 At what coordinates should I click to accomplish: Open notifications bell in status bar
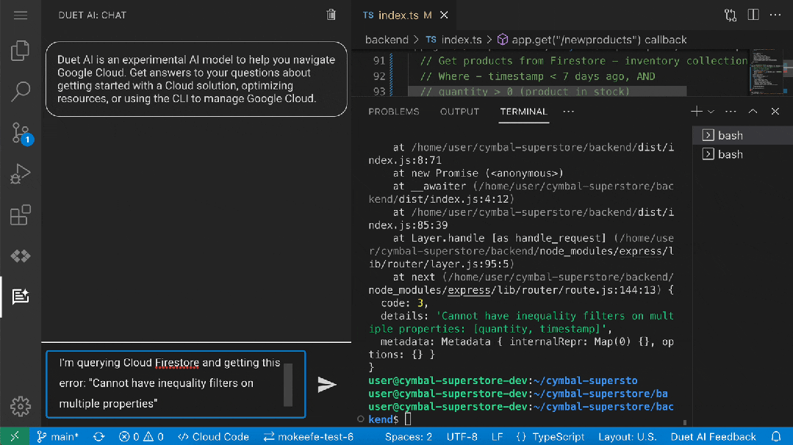776,436
